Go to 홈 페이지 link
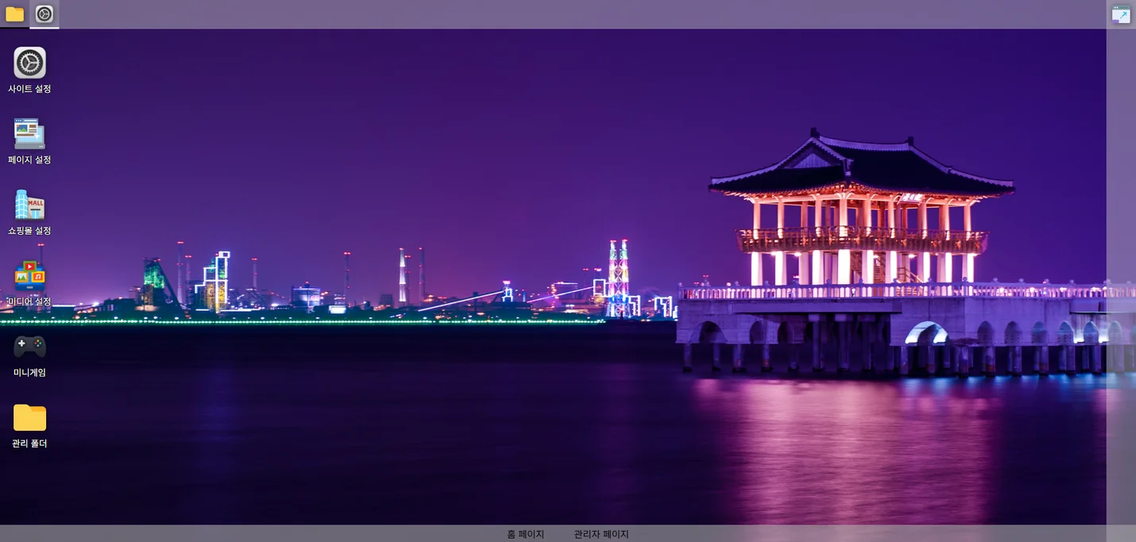Image resolution: width=1136 pixels, height=542 pixels. click(526, 534)
